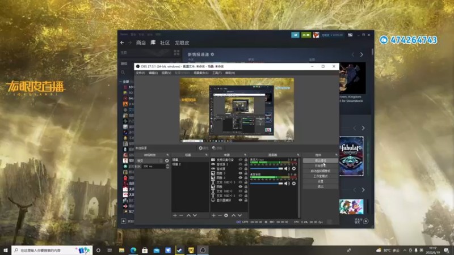Adjust the 桌面音频 volume slider
This screenshot has width=454, height=255.
[x=266, y=183]
